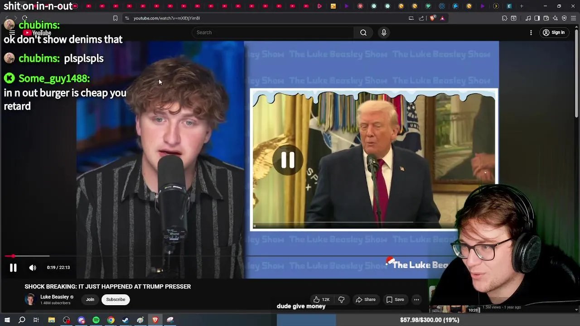Cast or screen-share icon in address bar
This screenshot has width=580, height=326.
[x=411, y=18]
